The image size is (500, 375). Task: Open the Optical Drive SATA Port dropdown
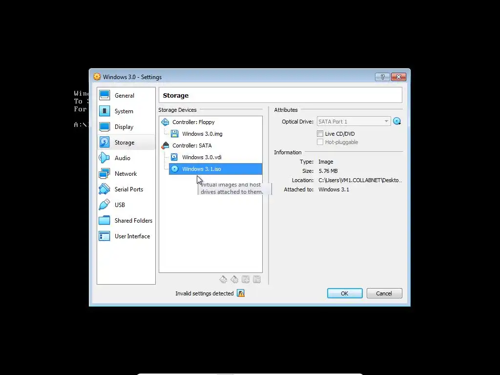[x=354, y=122]
